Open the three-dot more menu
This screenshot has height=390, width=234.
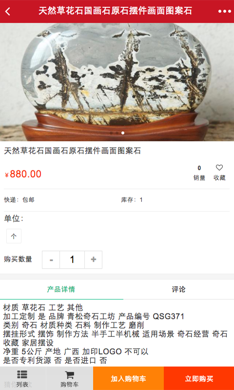point(225,11)
